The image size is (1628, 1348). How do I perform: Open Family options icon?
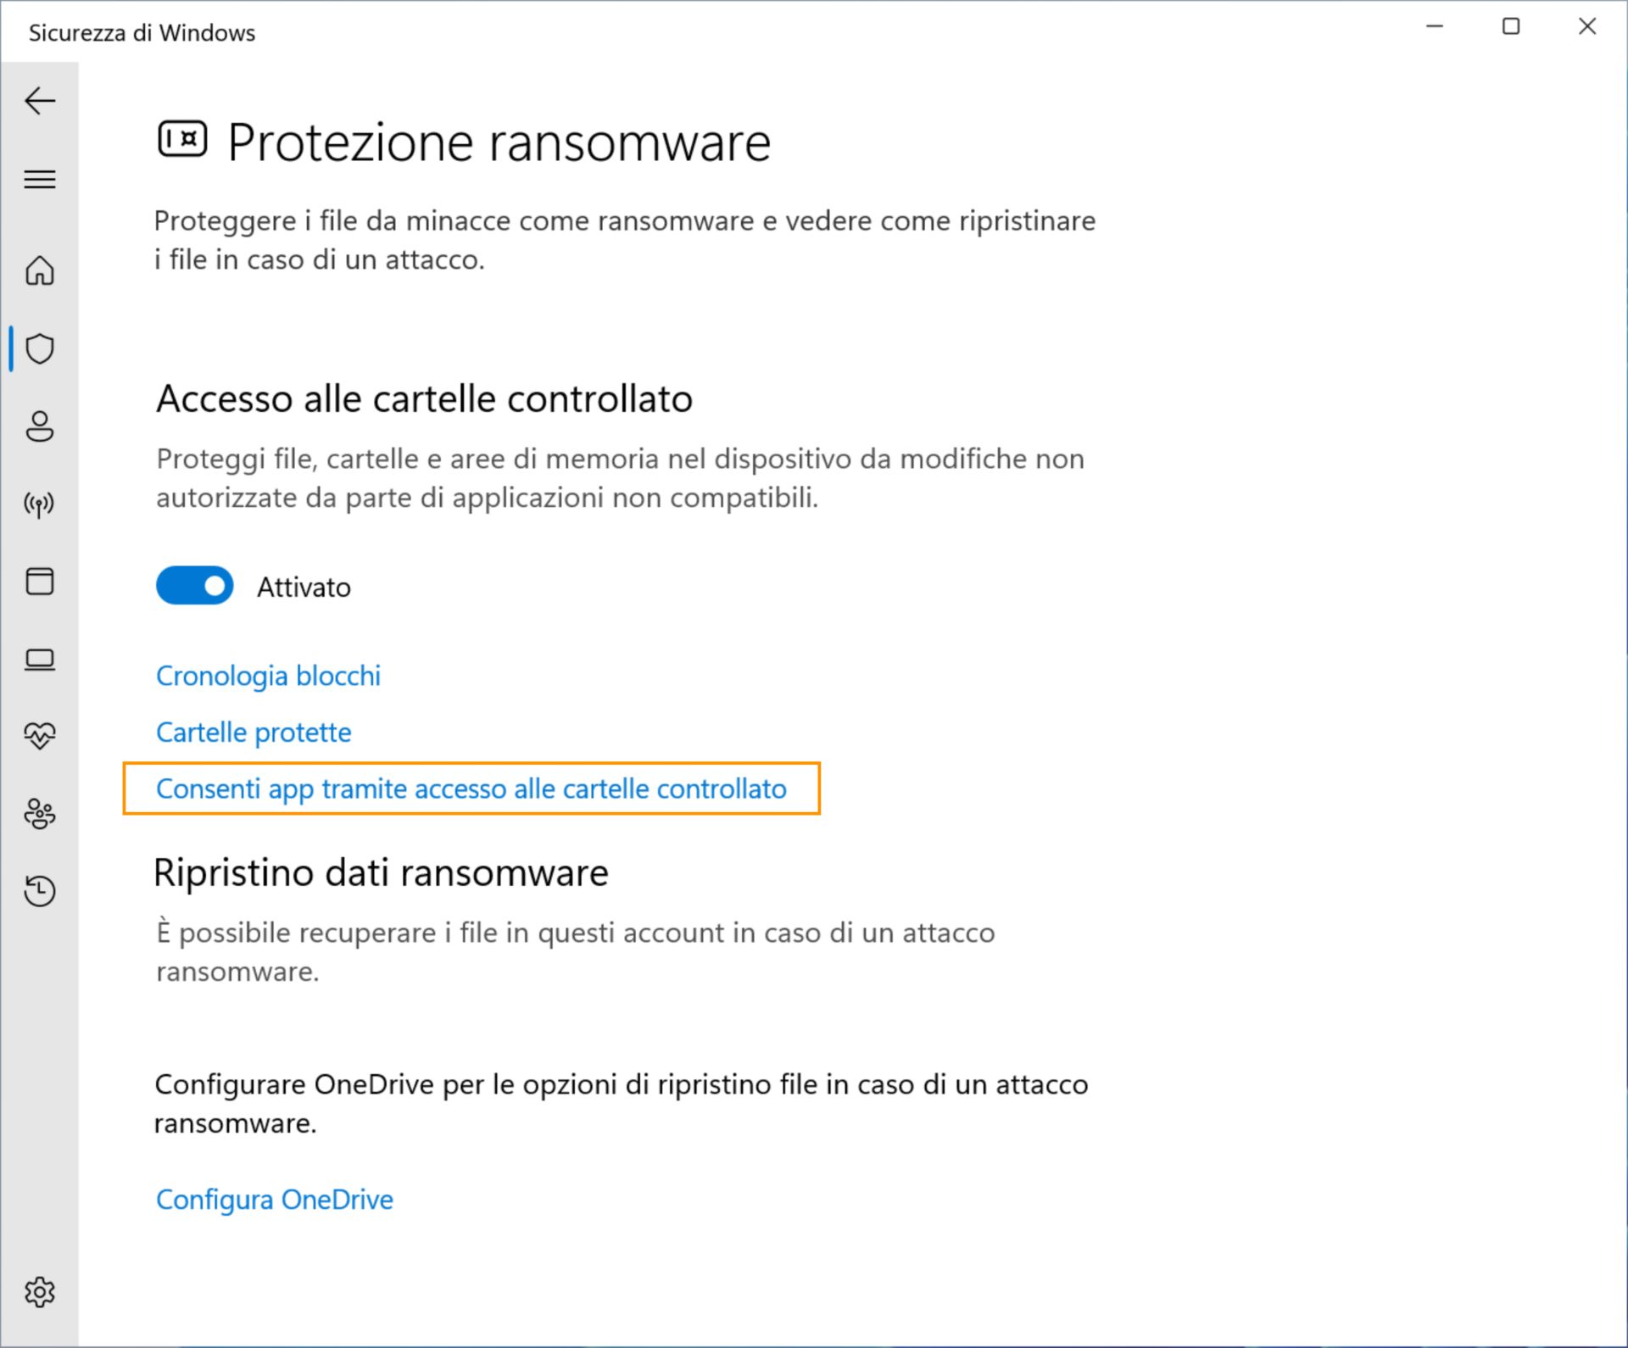point(40,814)
